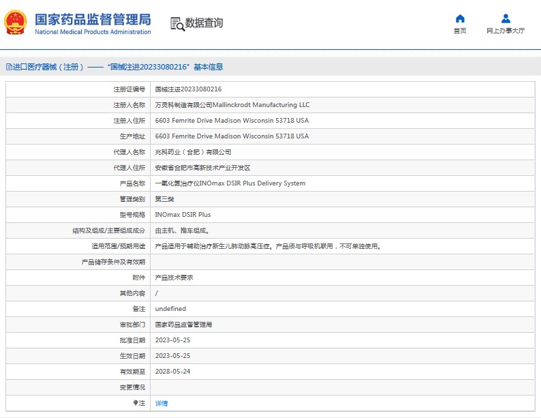This screenshot has width=541, height=418.
Task: Select agent address 安徽省合肥市高新技术产业开发区
Action: (202, 168)
